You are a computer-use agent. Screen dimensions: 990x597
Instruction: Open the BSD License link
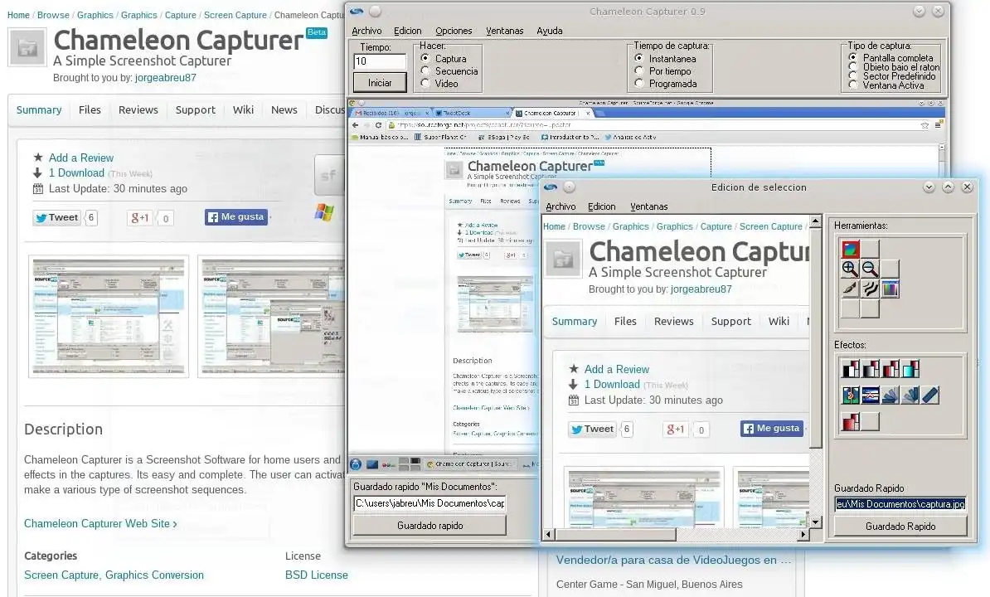pyautogui.click(x=317, y=575)
